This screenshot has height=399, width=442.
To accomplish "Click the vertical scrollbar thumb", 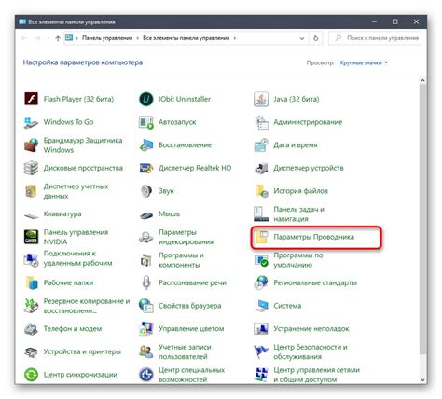I will pyautogui.click(x=422, y=218).
